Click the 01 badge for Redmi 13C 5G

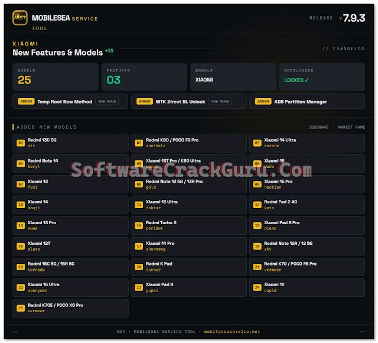point(21,143)
